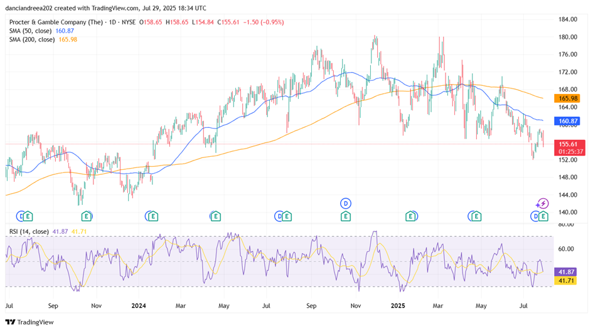
Task: Click the purple 41.87 RSI axis label
Action: point(567,272)
